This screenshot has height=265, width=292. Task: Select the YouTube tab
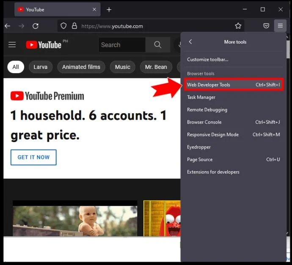click(58, 9)
